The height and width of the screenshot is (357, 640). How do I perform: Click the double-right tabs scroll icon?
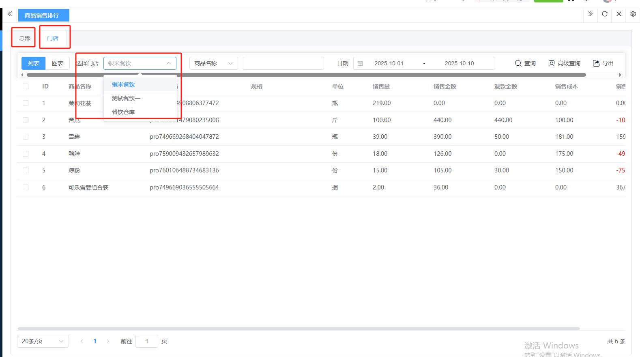(590, 14)
